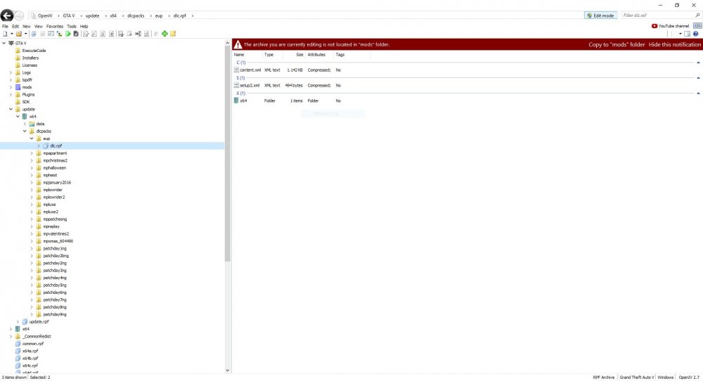Click the New file icon in toolbar
Screen dimensions: 703x381
pyautogui.click(x=6, y=34)
